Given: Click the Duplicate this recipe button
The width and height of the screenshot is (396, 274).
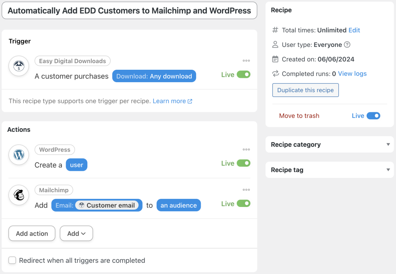Looking at the screenshot, I should coord(305,90).
